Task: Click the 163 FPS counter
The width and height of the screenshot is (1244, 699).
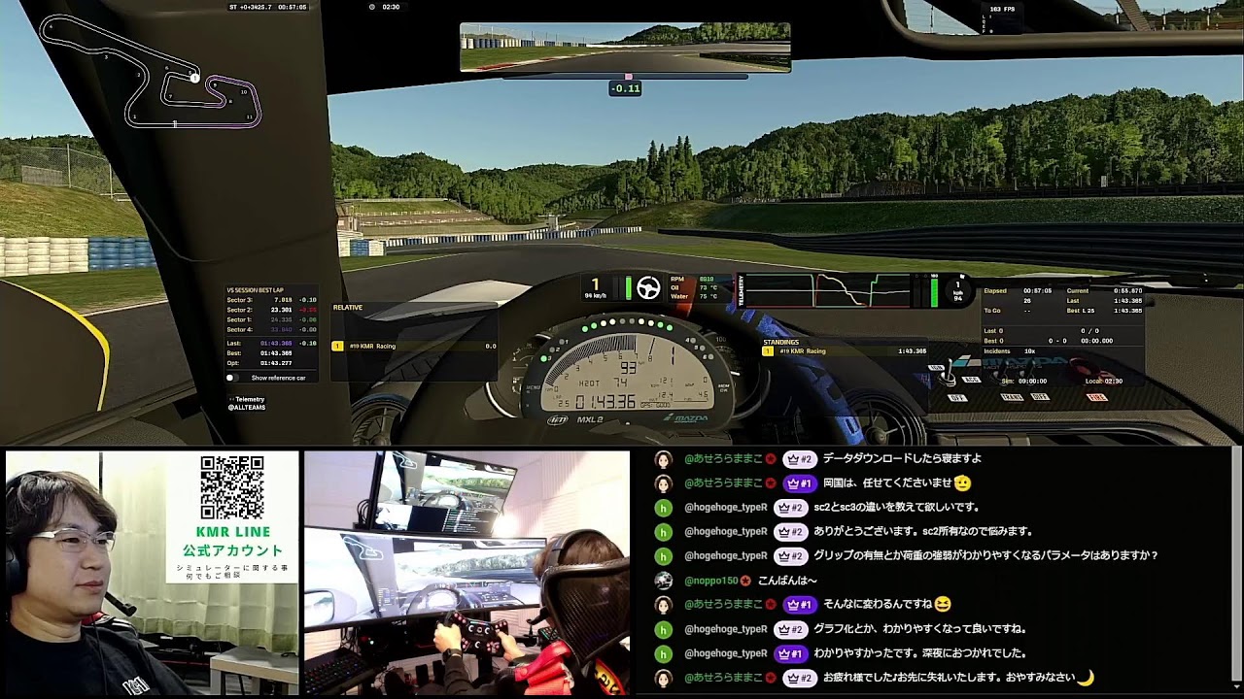Action: [1002, 9]
